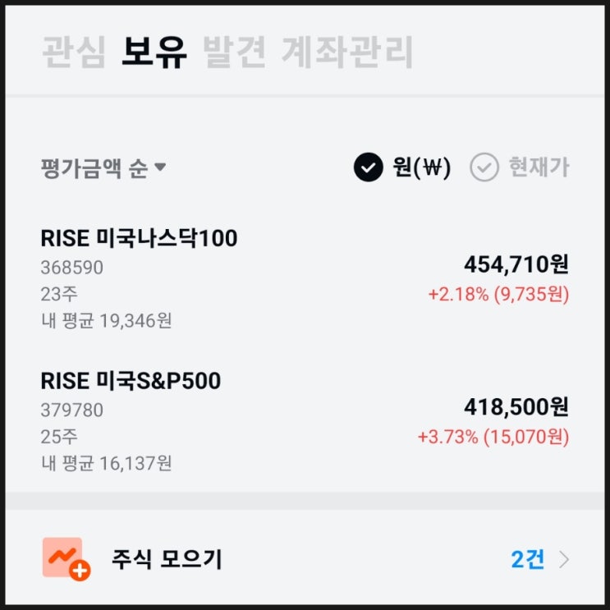Image resolution: width=610 pixels, height=610 pixels.
Task: Open RISE 미국나스닥100 holding
Action: point(139,238)
